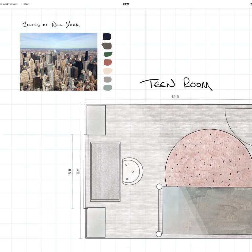Select the New York skyline photo
252x252 pixels.
pos(59,62)
